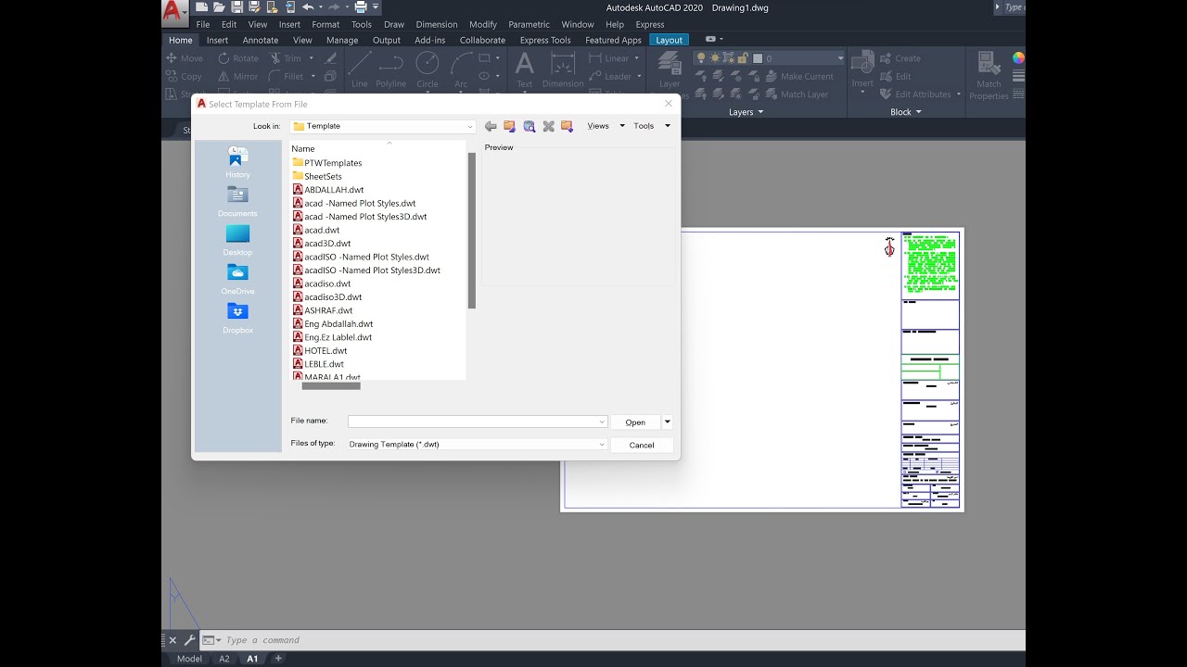Click the Match Properties icon
Viewport: 1187px width, 667px height.
point(989,76)
